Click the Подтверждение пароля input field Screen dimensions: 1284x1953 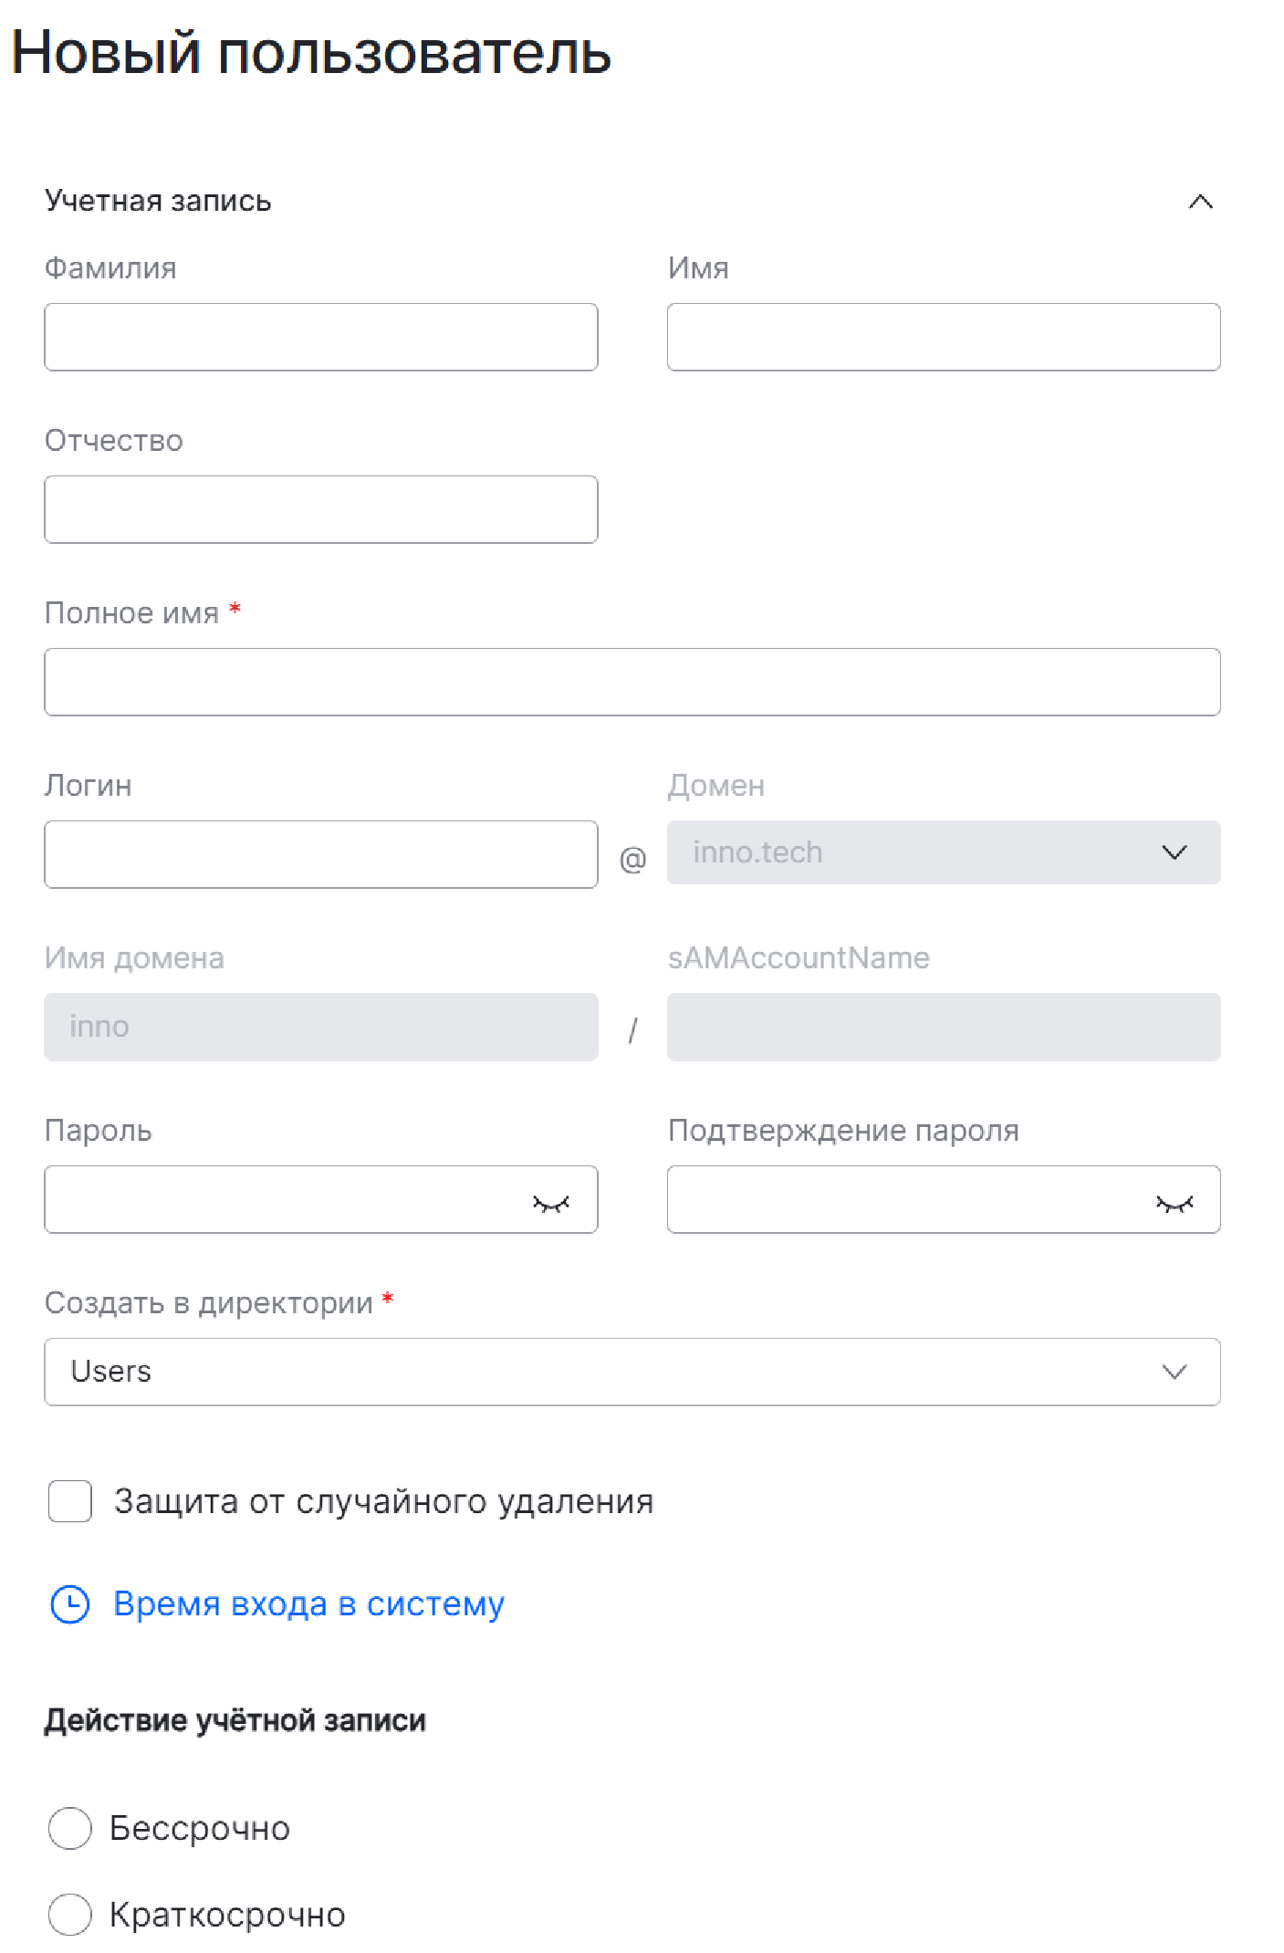(903, 1199)
